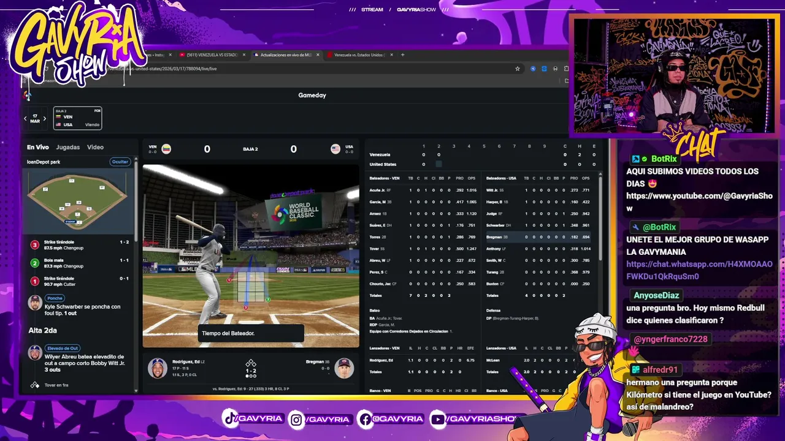This screenshot has height=441, width=785.
Task: Click the bases diamond above count 1-2
Action: [x=251, y=363]
